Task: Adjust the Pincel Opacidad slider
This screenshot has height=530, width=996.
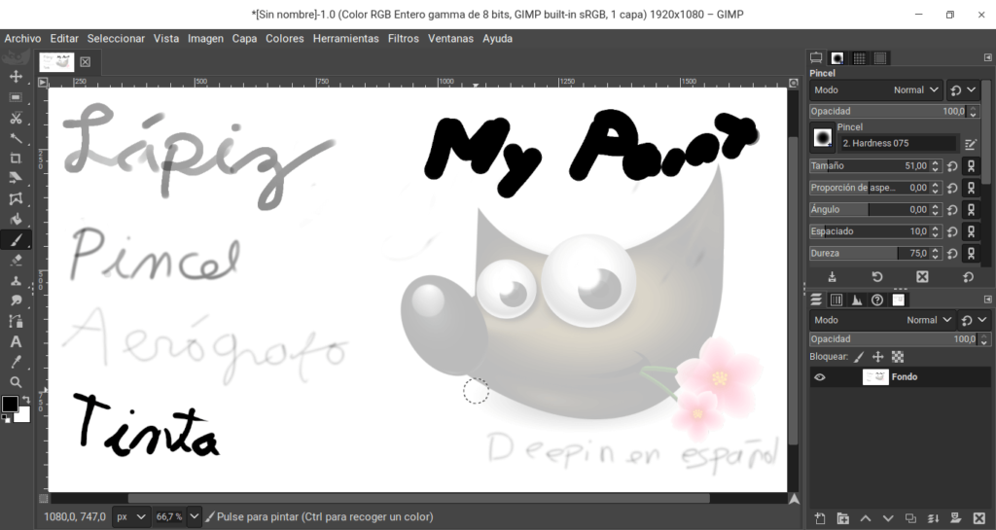Action: (x=888, y=111)
